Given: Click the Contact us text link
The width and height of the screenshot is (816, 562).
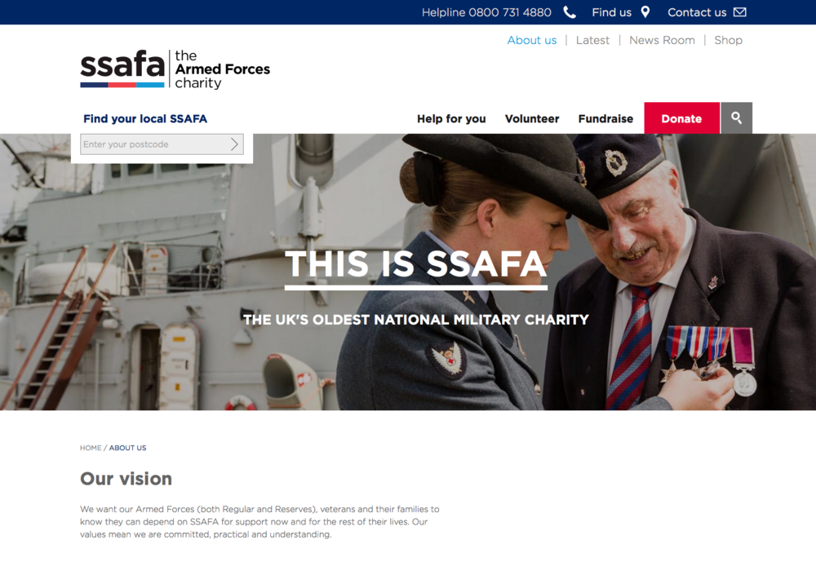Looking at the screenshot, I should pyautogui.click(x=697, y=12).
